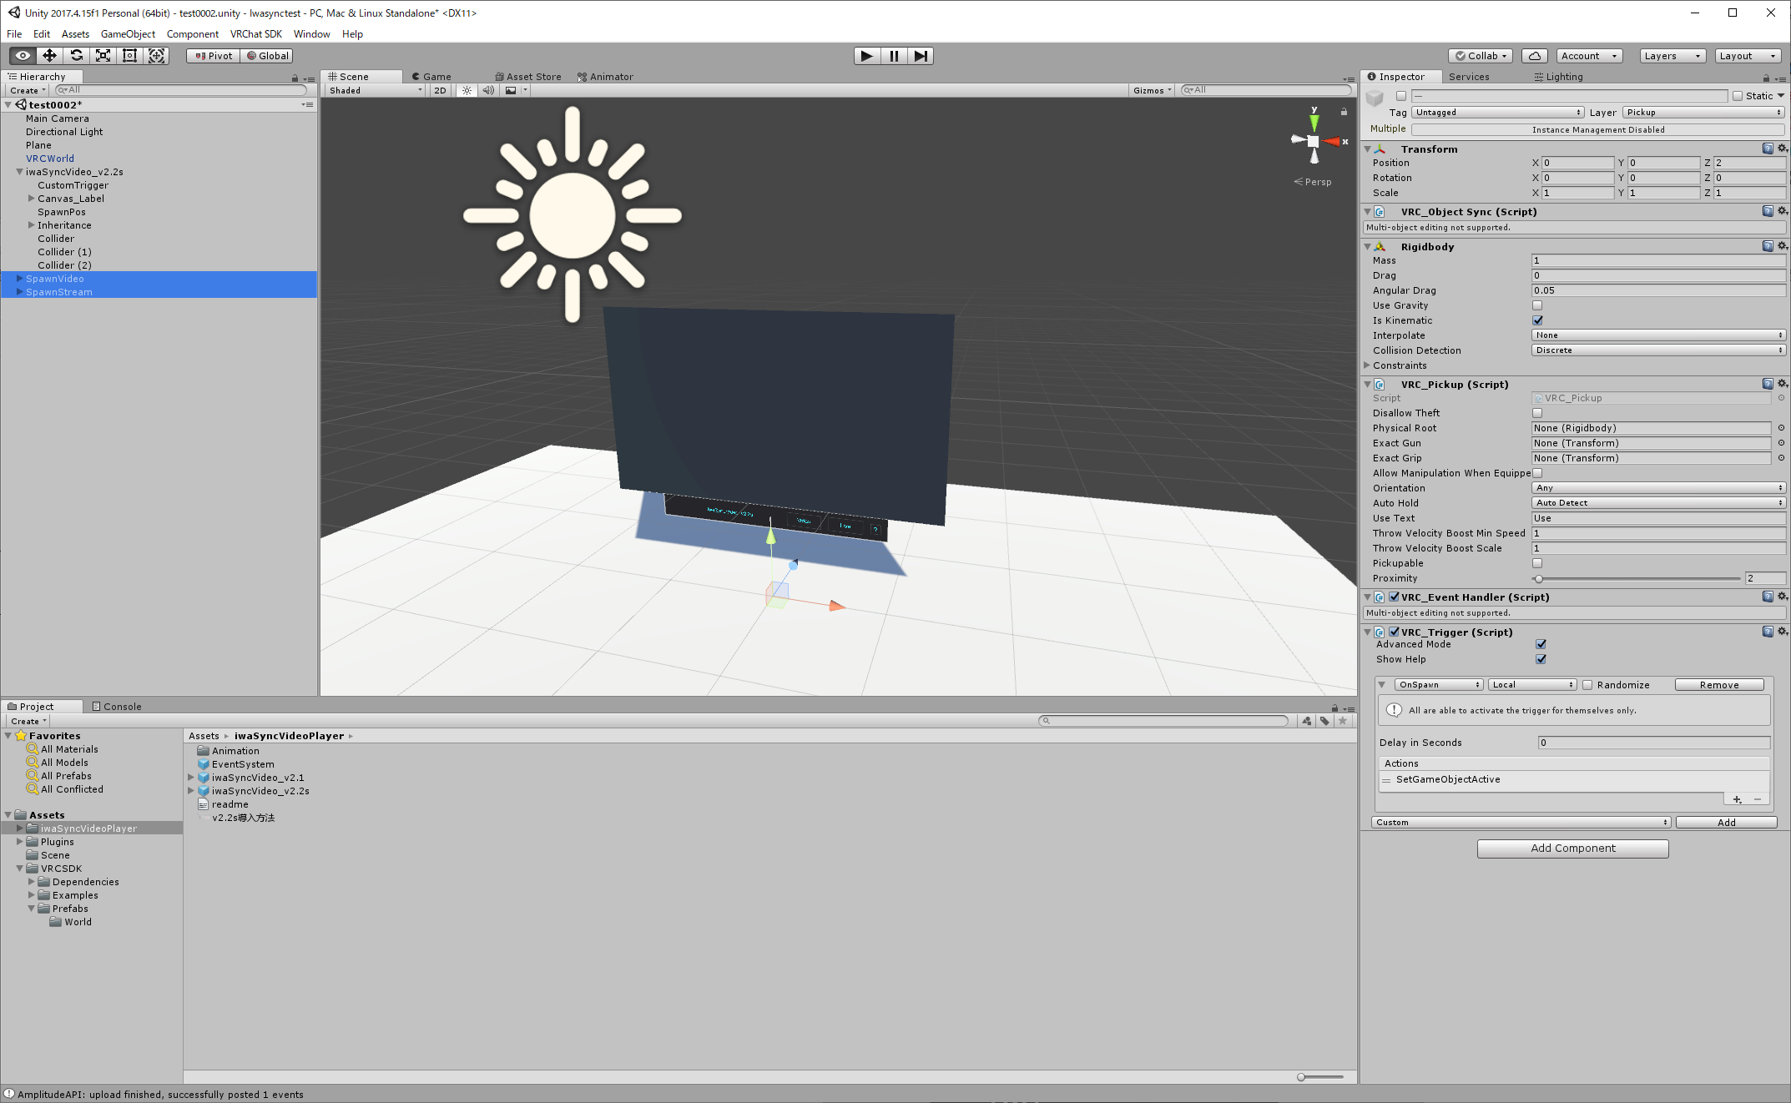Uncheck the Is Kinematic checkbox
1791x1103 pixels.
click(1537, 320)
